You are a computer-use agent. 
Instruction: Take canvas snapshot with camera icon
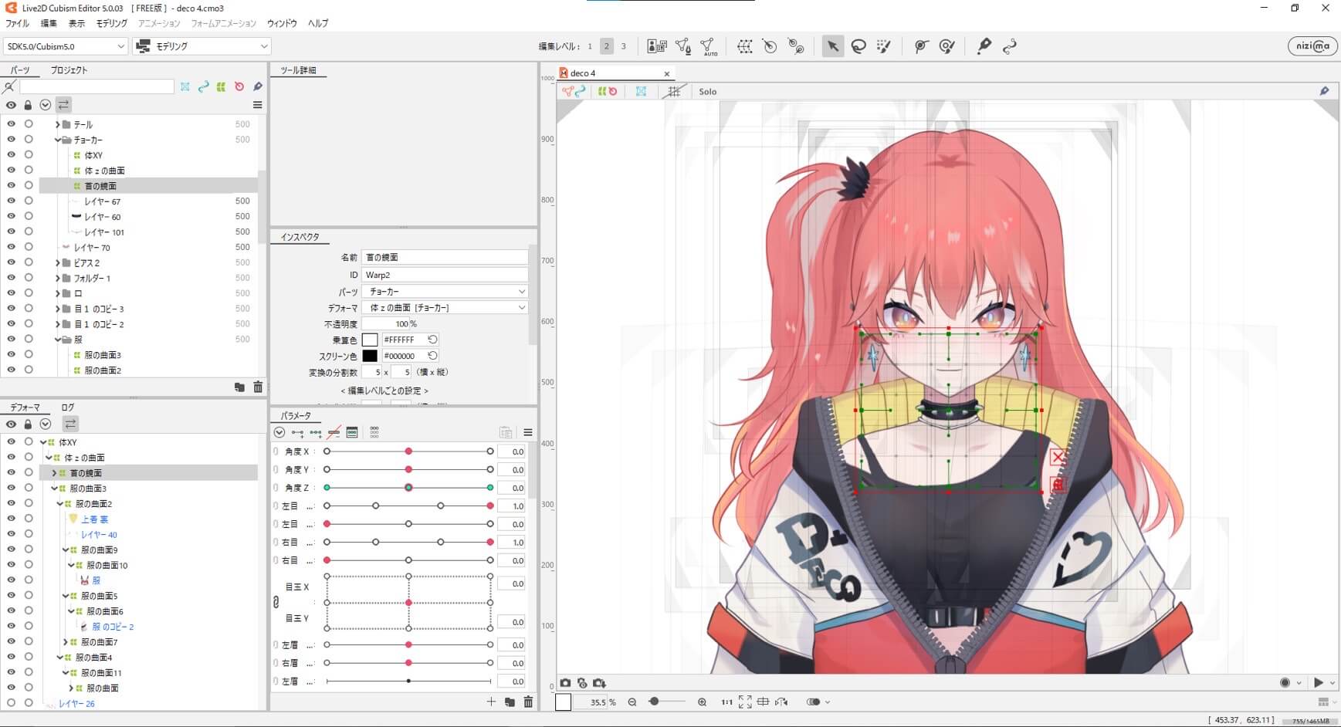click(565, 683)
